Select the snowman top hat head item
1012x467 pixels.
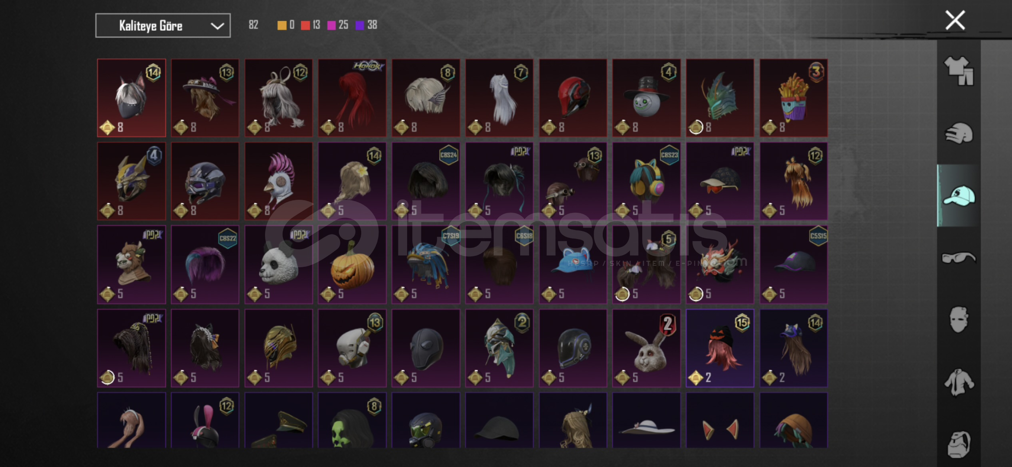coord(646,98)
